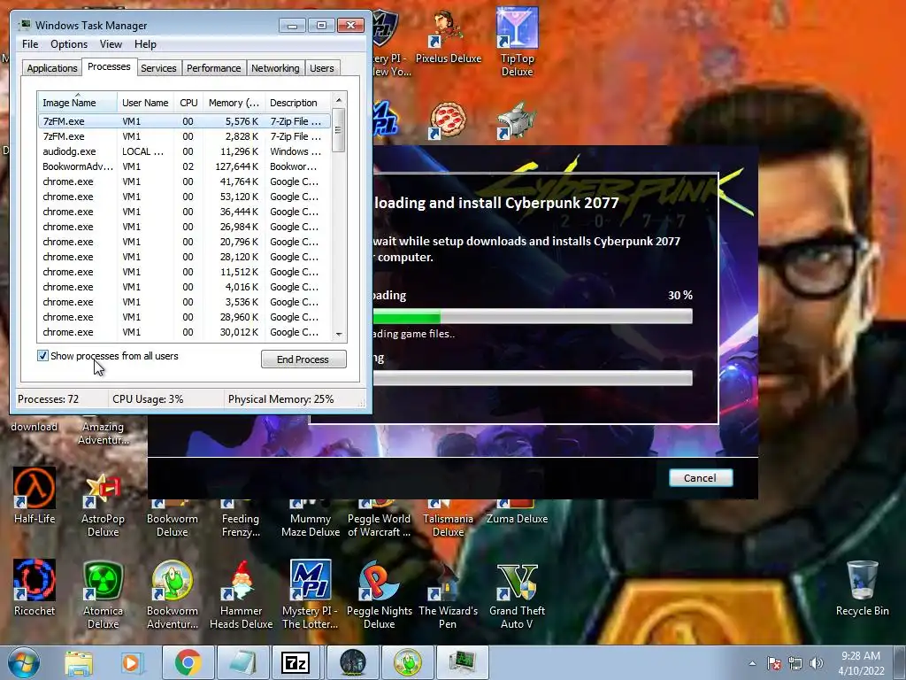
Task: Click the Windows Start orb
Action: [x=24, y=662]
